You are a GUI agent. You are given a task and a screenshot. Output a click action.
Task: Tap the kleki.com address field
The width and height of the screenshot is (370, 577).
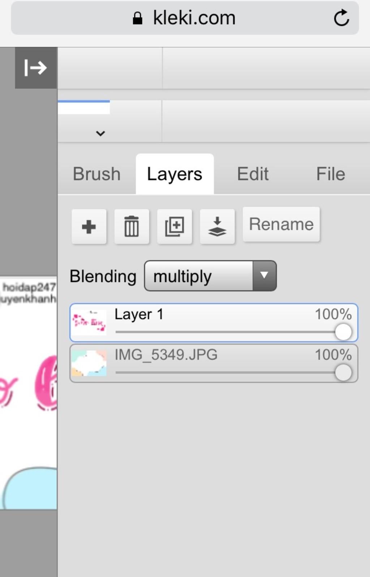pos(194,18)
